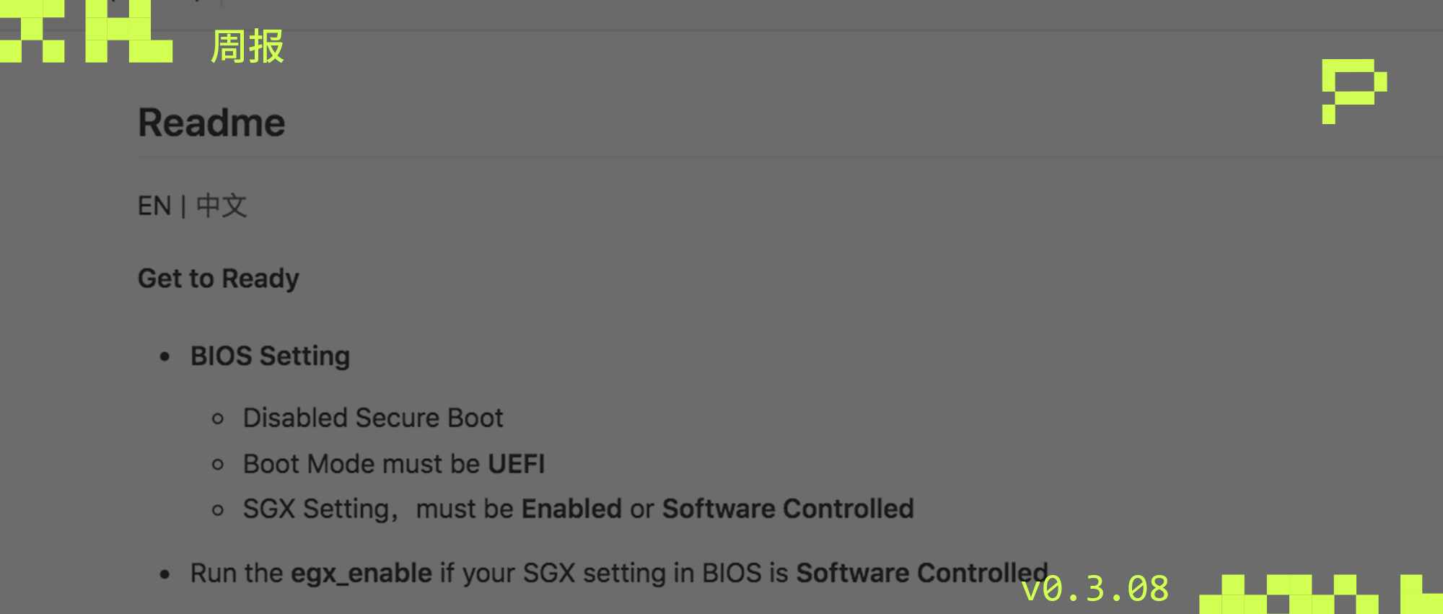This screenshot has width=1443, height=614.
Task: Click the v0.3.08 version label
Action: [x=1095, y=589]
